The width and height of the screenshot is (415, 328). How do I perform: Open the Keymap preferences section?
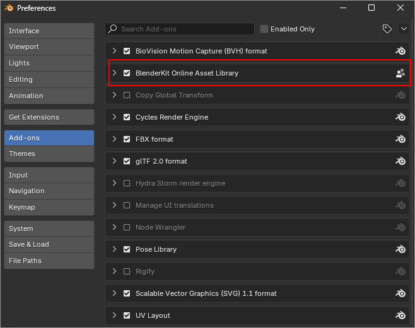(x=49, y=207)
